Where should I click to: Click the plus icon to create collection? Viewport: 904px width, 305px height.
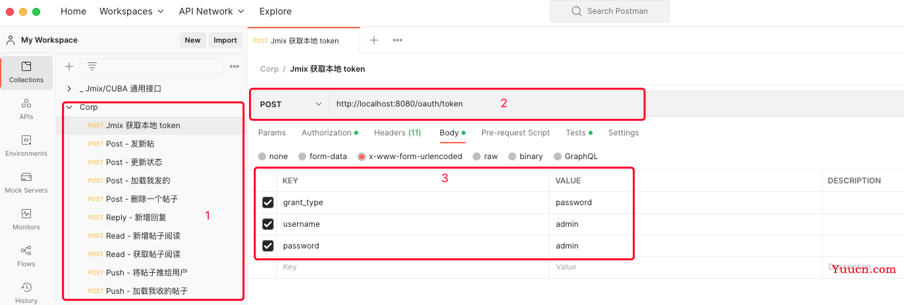[69, 66]
